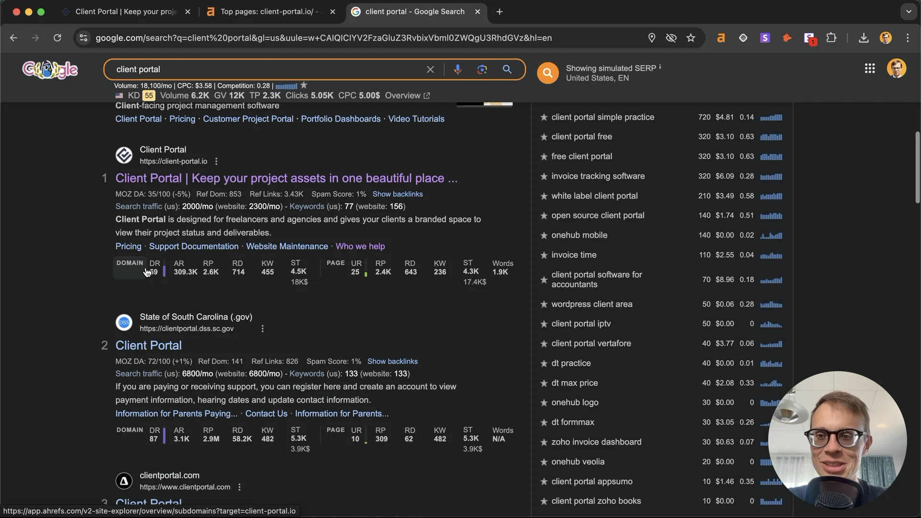Click the location pin icon in address bar
This screenshot has height=518, width=921.
[651, 38]
